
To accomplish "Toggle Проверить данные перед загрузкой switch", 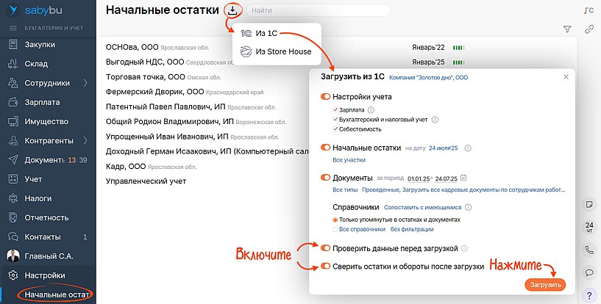I will [325, 248].
